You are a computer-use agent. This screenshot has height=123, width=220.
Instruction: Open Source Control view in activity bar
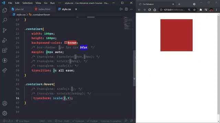(x=4, y=30)
